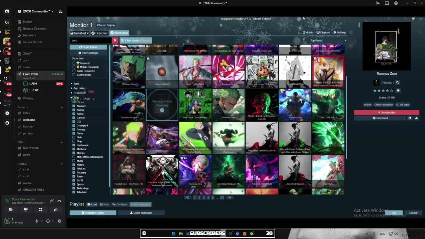
Task: Invite members icon beside 21OXI Community
Action: pos(60,11)
